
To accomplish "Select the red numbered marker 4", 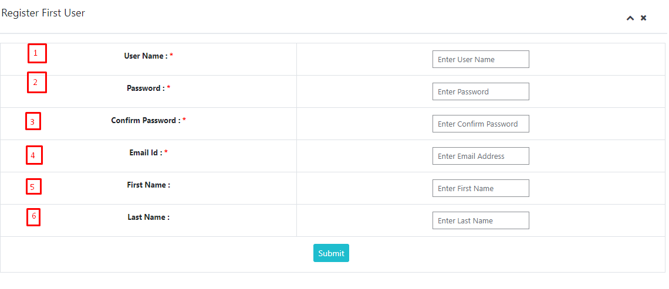I will point(34,155).
